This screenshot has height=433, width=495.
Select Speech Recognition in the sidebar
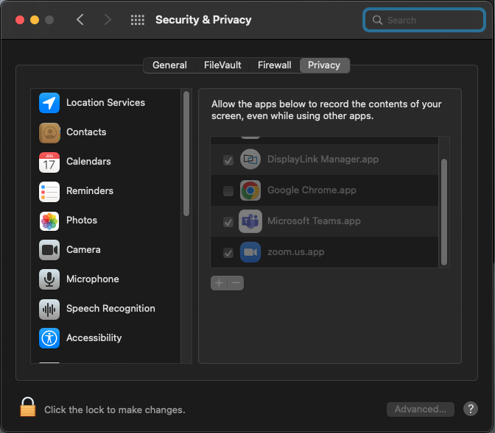pos(106,309)
